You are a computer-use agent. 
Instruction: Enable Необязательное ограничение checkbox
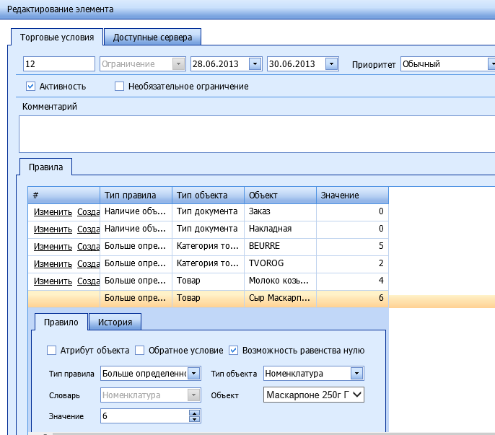click(x=120, y=87)
